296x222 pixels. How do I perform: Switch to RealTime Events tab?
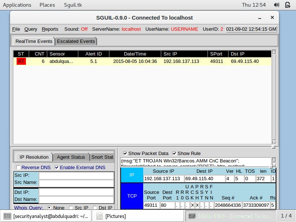pos(34,41)
